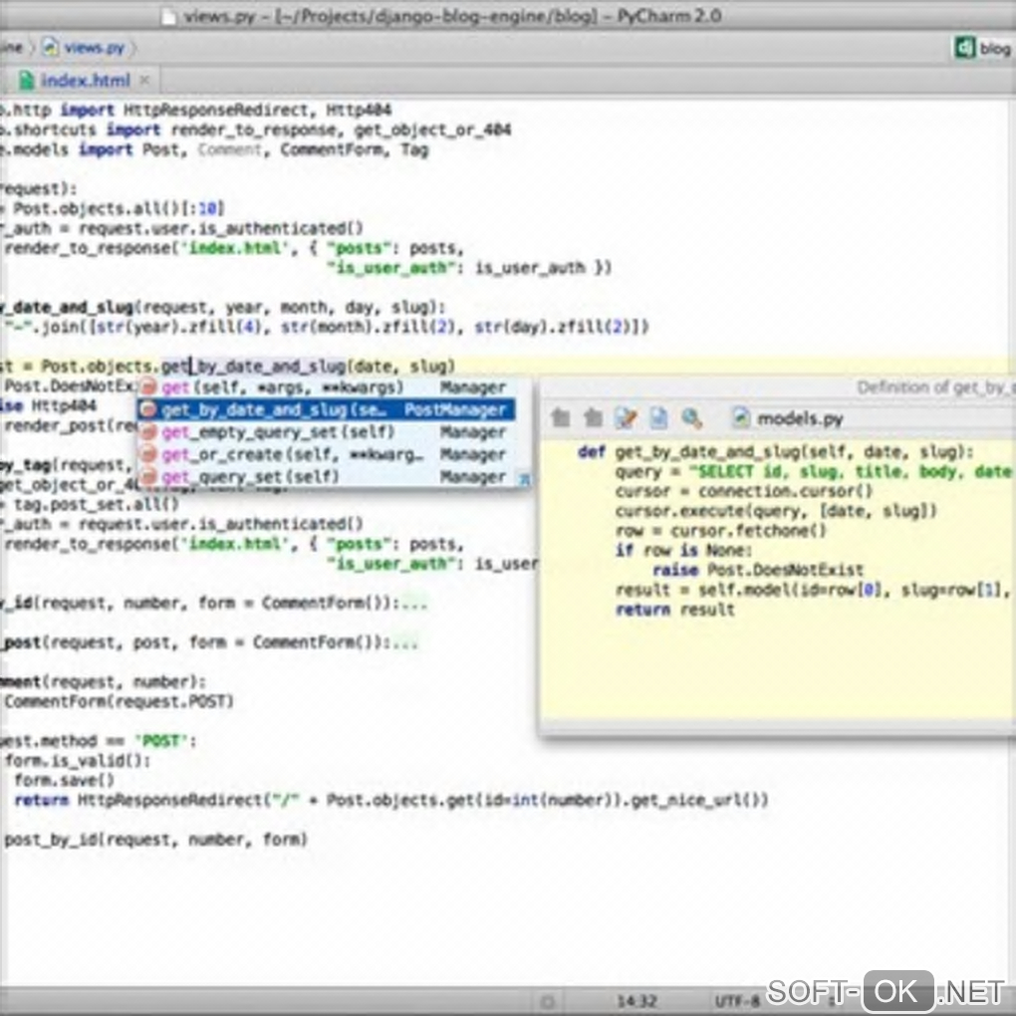
Task: Click the method icon beside get_by_date_and_slug
Action: 148,408
